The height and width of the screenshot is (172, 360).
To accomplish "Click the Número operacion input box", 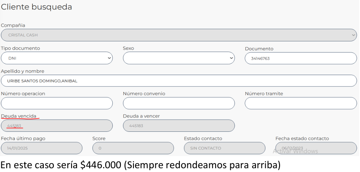I will tap(57, 103).
